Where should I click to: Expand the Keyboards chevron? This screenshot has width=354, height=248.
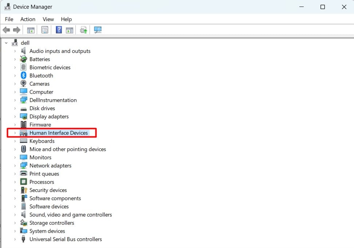coord(15,141)
